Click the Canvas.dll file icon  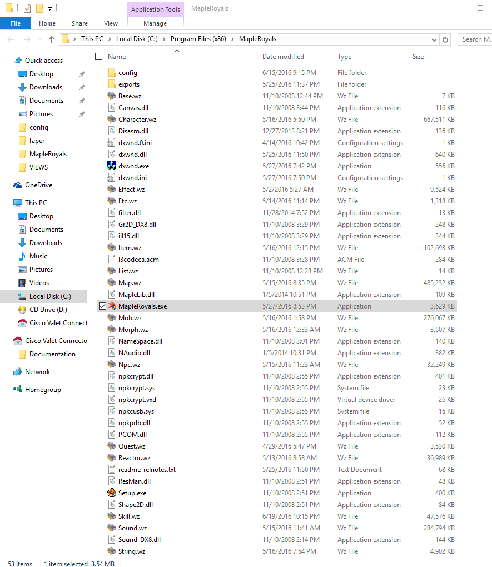pos(112,107)
